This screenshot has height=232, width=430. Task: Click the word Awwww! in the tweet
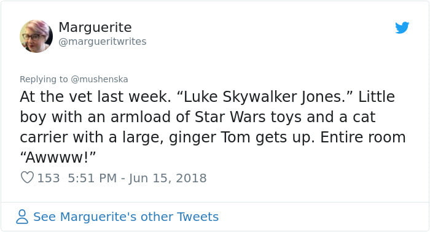[x=58, y=157]
